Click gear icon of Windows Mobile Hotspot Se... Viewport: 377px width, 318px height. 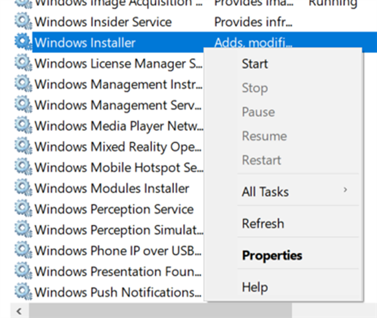(x=23, y=167)
